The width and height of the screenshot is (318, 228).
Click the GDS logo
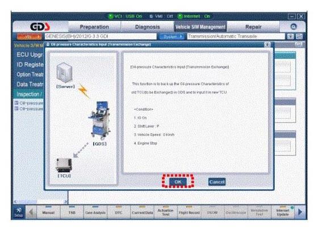coord(40,27)
